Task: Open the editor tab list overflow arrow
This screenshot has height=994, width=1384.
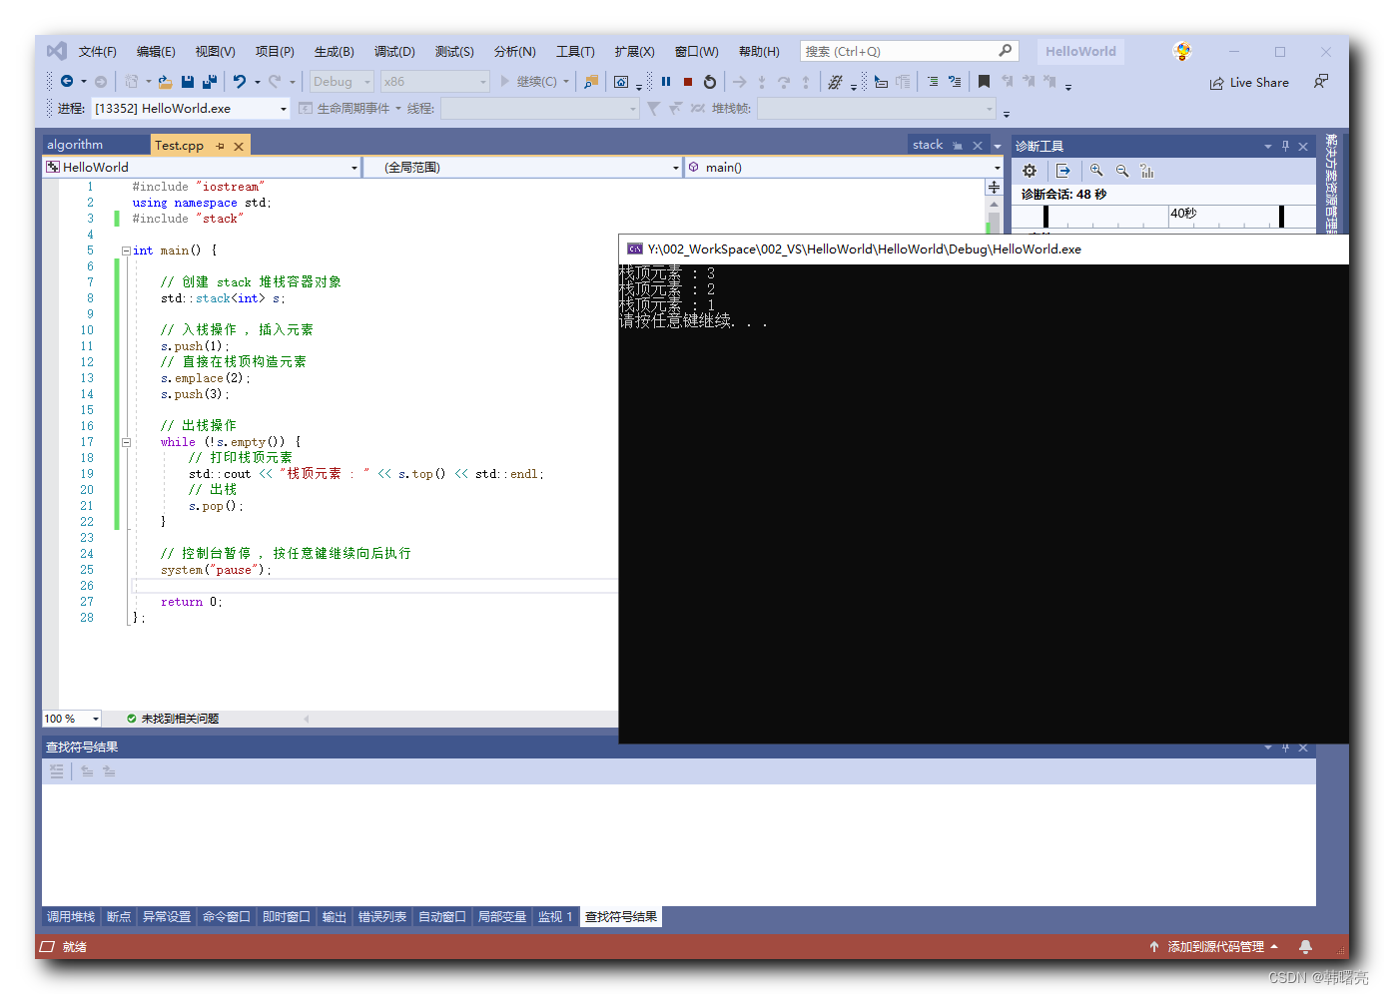Action: tap(997, 146)
